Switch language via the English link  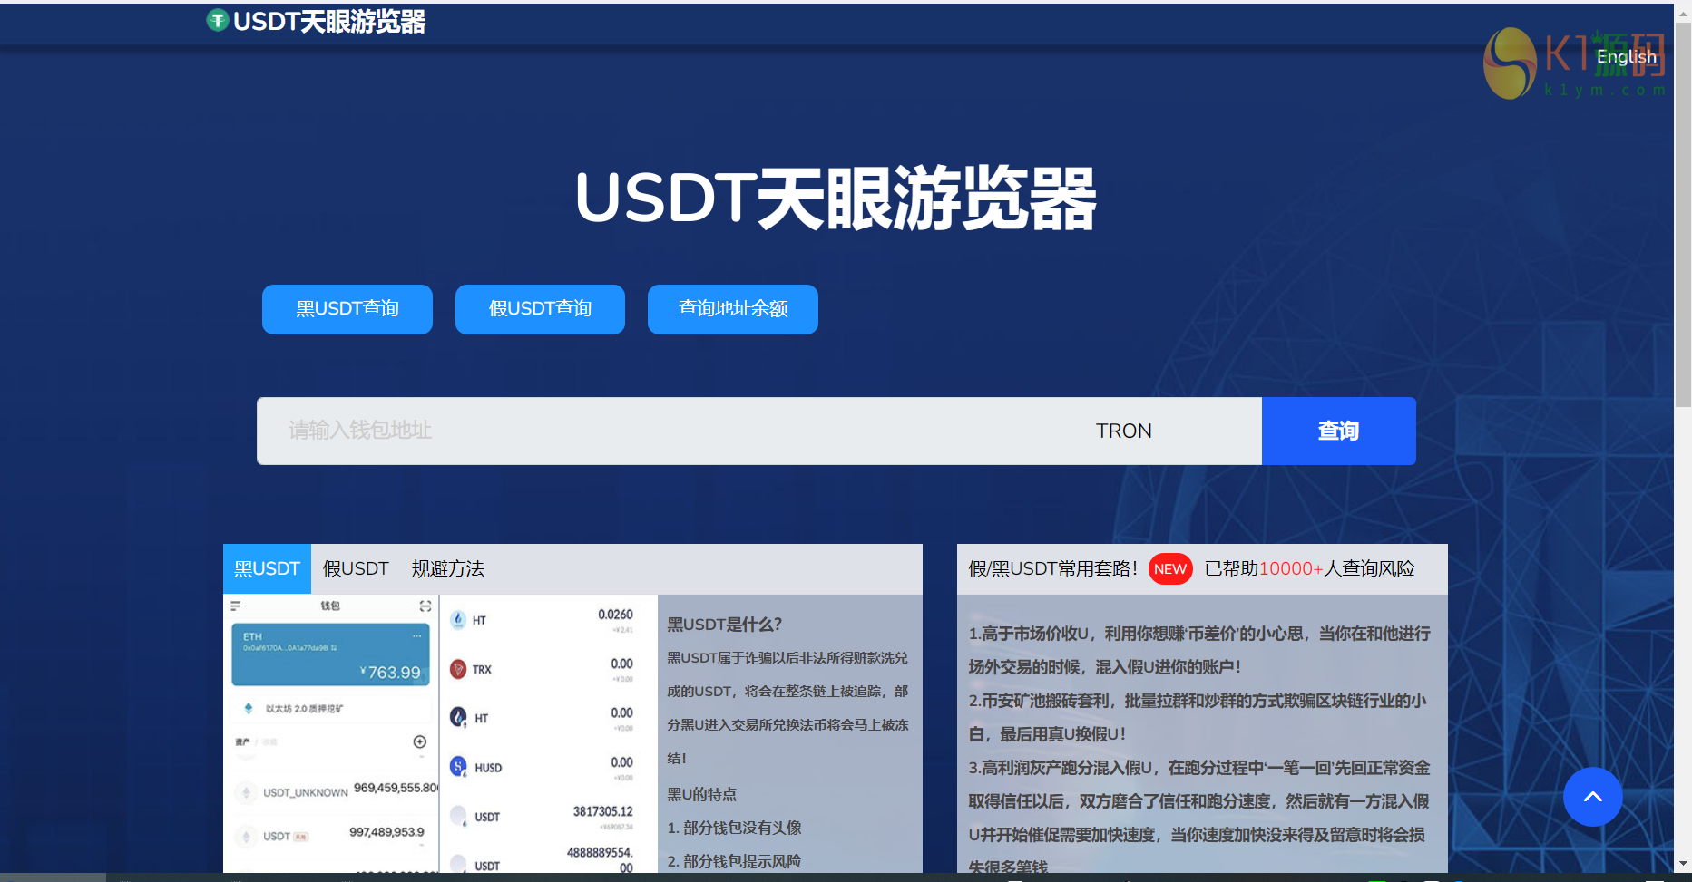[1627, 57]
